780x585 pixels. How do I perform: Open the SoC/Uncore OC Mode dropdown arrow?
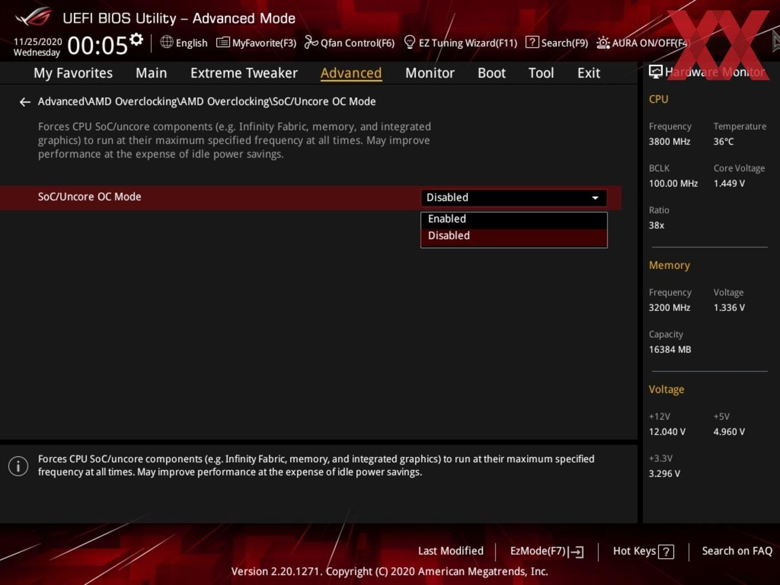tap(595, 198)
